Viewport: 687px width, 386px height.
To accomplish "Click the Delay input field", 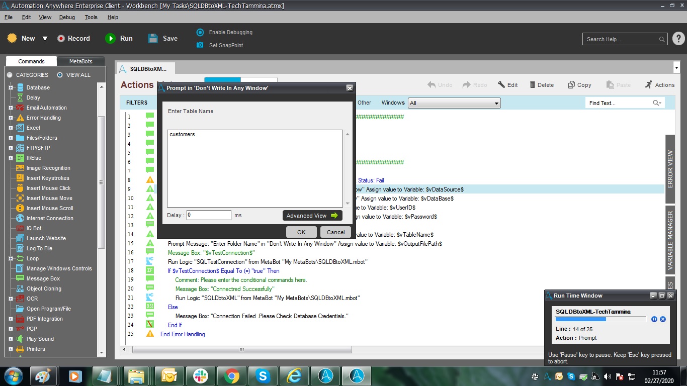I will [209, 215].
